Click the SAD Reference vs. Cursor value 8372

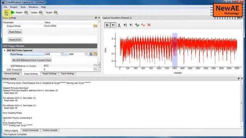coord(46,66)
